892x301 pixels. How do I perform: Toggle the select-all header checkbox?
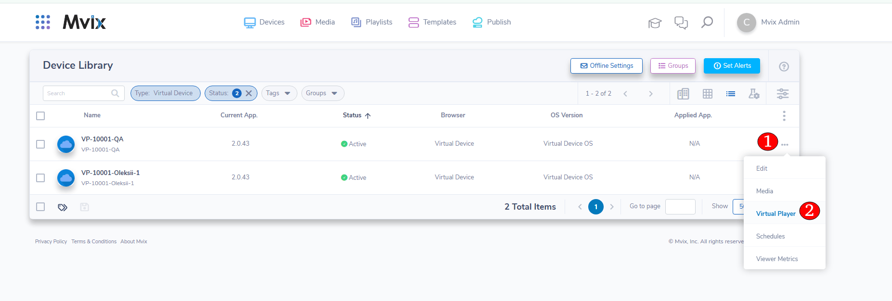coord(40,116)
